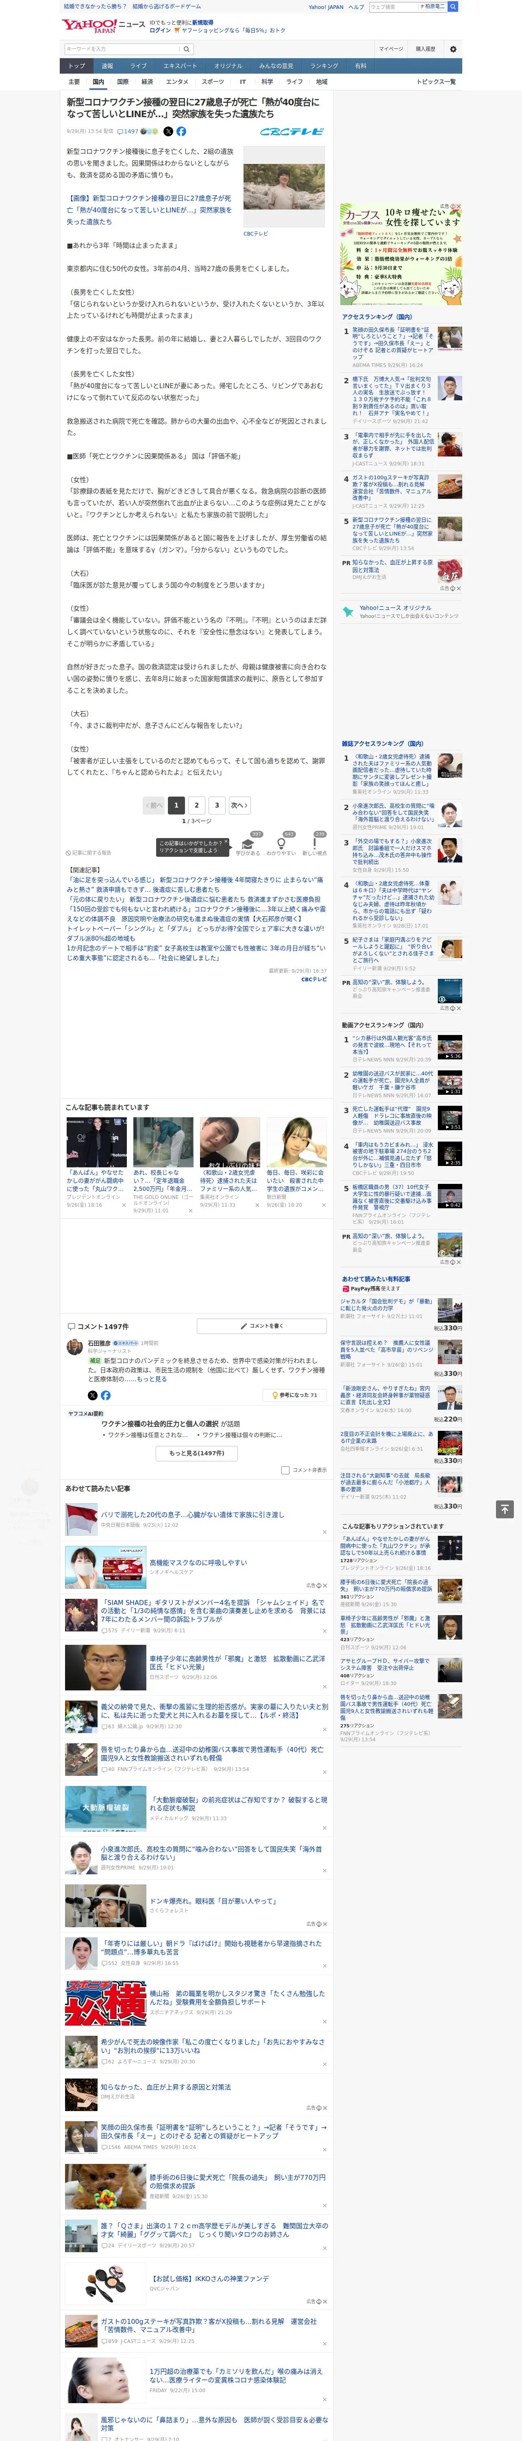Click the ログイン link in header
522x2441 pixels.
[x=160, y=31]
